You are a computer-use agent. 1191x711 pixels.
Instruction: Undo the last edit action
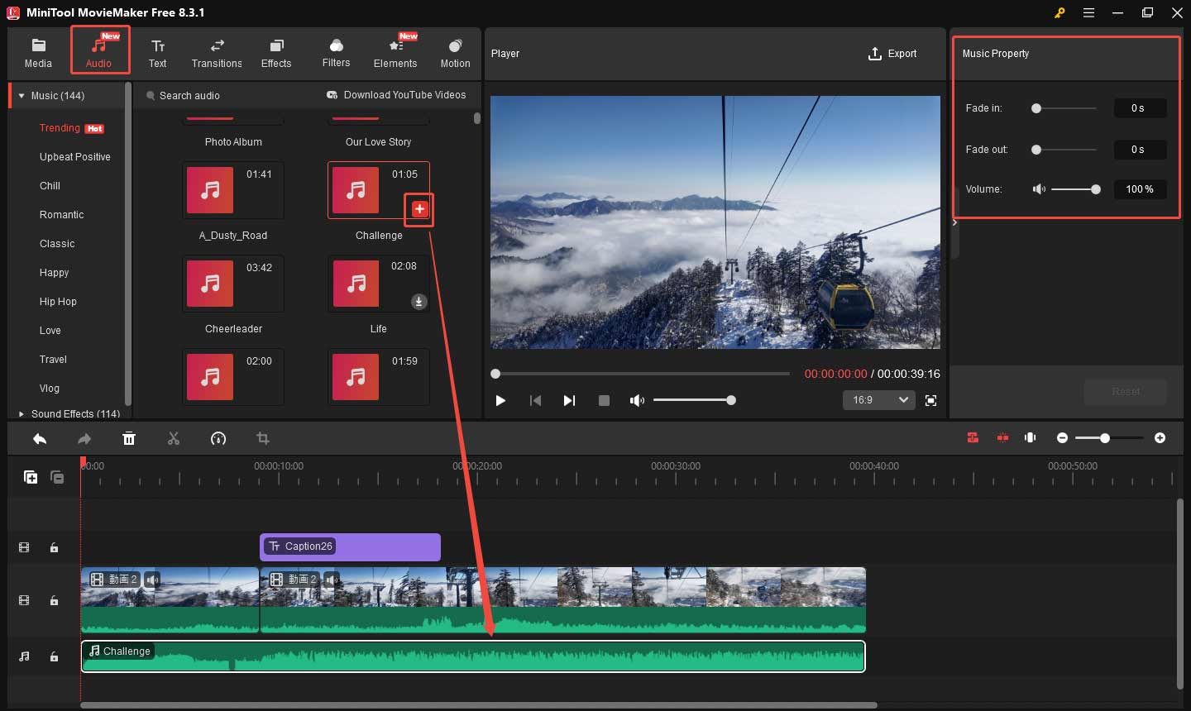(x=39, y=438)
